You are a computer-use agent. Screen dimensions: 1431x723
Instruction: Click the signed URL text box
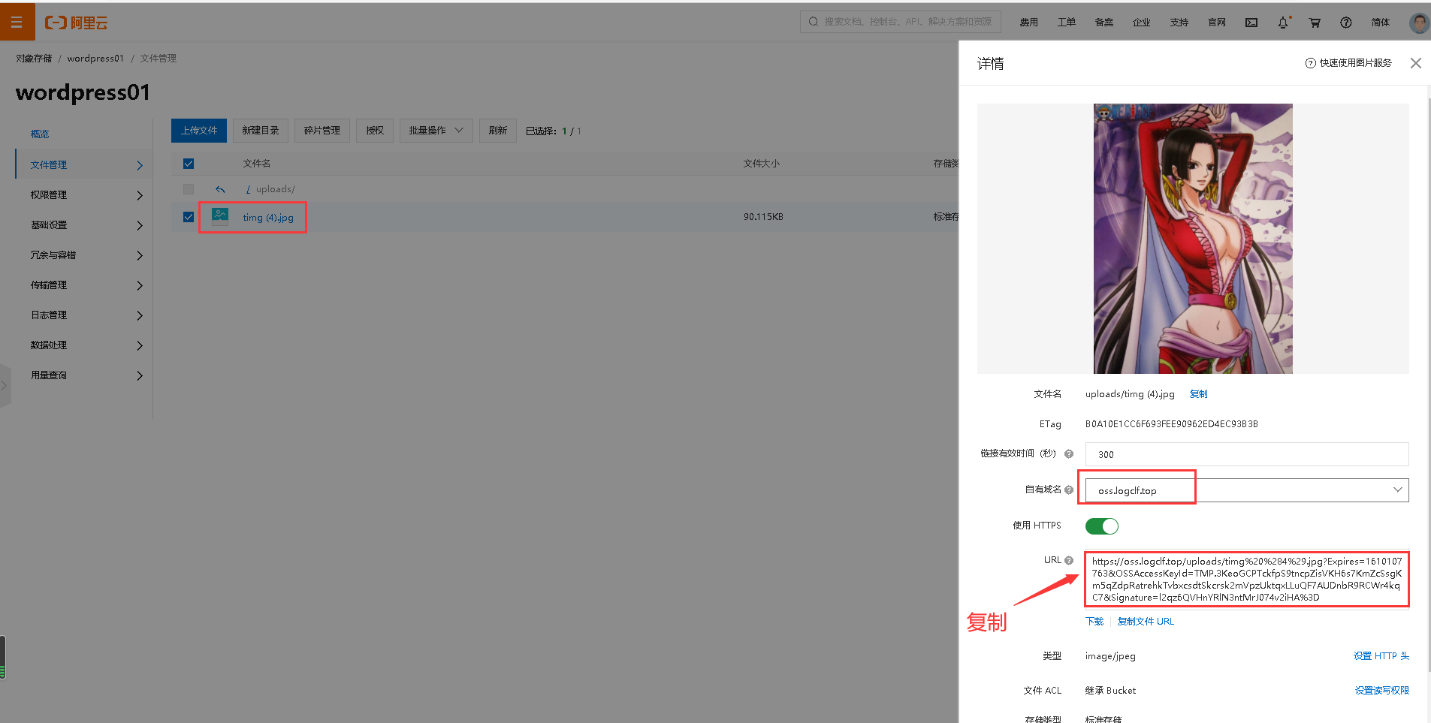(x=1247, y=580)
